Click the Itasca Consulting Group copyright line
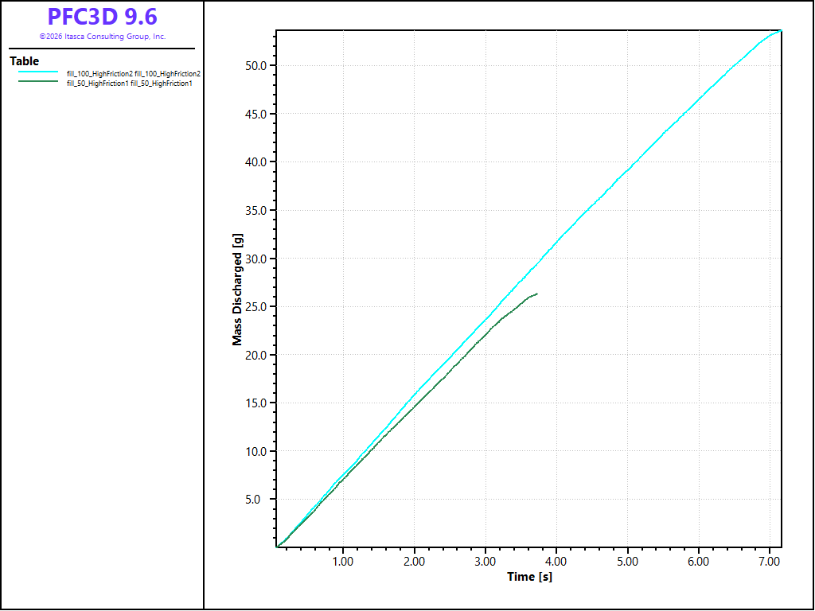Image resolution: width=815 pixels, height=611 pixels. click(102, 37)
